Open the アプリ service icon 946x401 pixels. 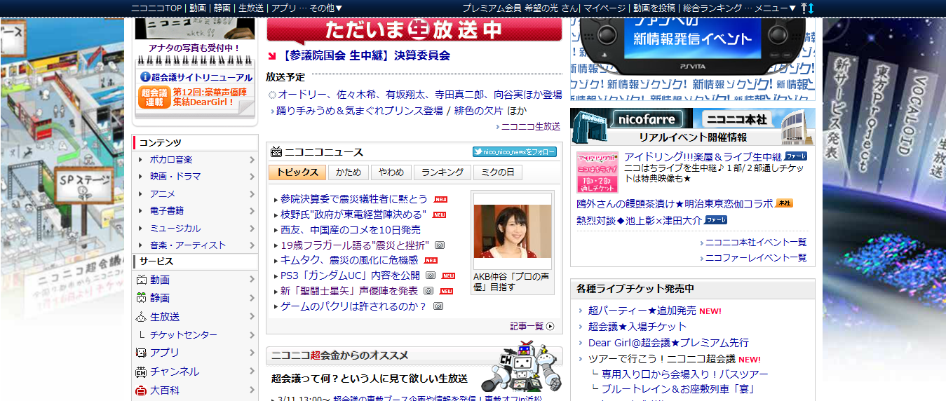(x=142, y=353)
